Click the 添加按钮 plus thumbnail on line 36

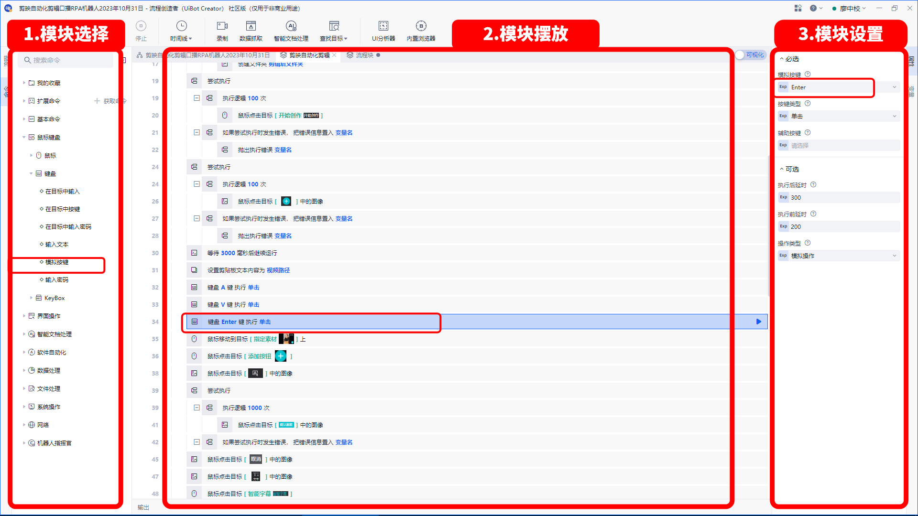281,356
